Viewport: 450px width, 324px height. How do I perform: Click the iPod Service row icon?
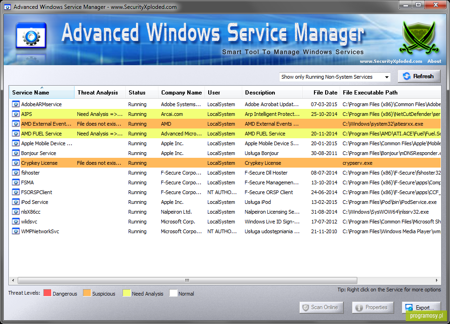tap(15, 202)
